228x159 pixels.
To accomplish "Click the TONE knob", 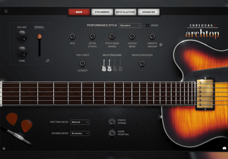I will 22,52.
